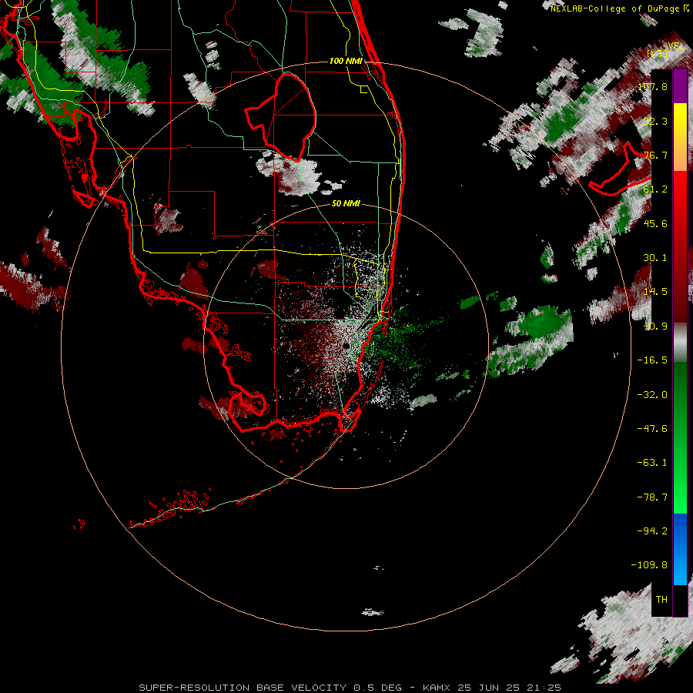This screenshot has height=693, width=693.
Task: Select the -32.0 velocity scale value
Action: 652,394
